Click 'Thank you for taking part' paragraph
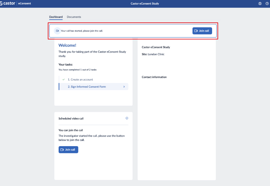This screenshot has width=270, height=186. click(92, 54)
